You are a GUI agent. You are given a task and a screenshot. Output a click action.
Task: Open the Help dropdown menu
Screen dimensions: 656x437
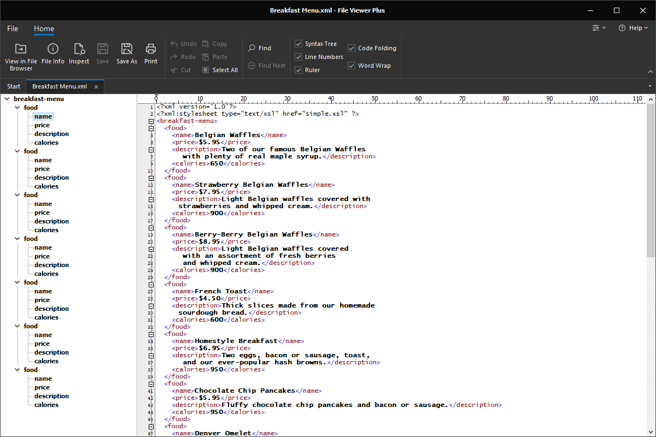point(632,28)
